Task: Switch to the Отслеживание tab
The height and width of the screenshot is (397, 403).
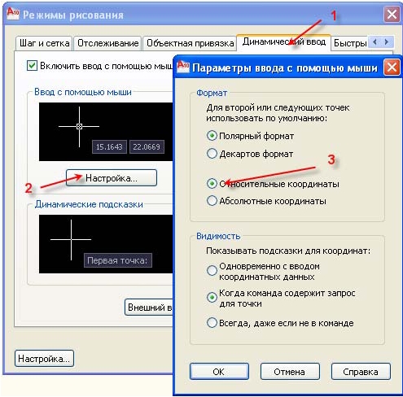Action: click(x=107, y=43)
